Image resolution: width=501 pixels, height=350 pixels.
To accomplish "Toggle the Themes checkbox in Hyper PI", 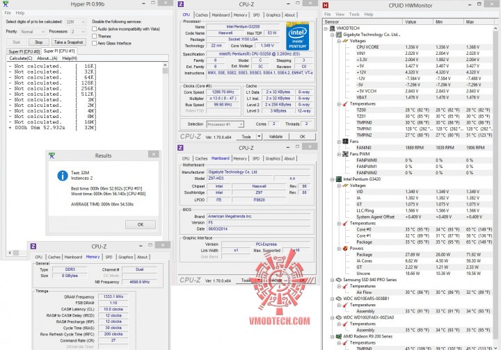I will pos(94,36).
